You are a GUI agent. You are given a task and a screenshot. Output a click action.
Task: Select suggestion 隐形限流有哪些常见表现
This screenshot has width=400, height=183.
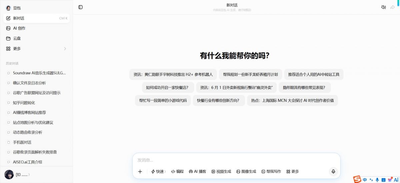point(305,88)
